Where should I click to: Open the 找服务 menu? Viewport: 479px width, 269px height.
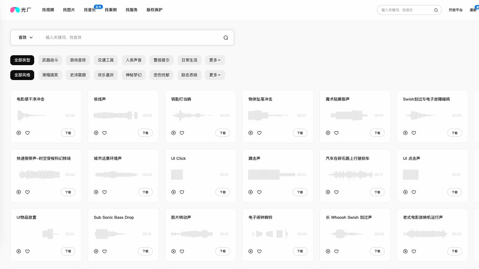tap(131, 10)
